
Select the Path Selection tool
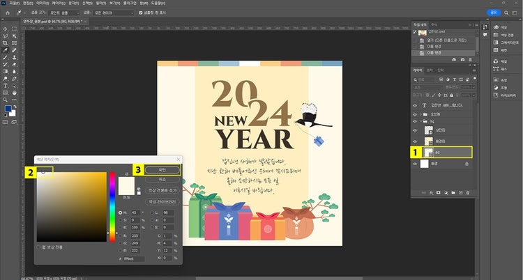[x=15, y=86]
